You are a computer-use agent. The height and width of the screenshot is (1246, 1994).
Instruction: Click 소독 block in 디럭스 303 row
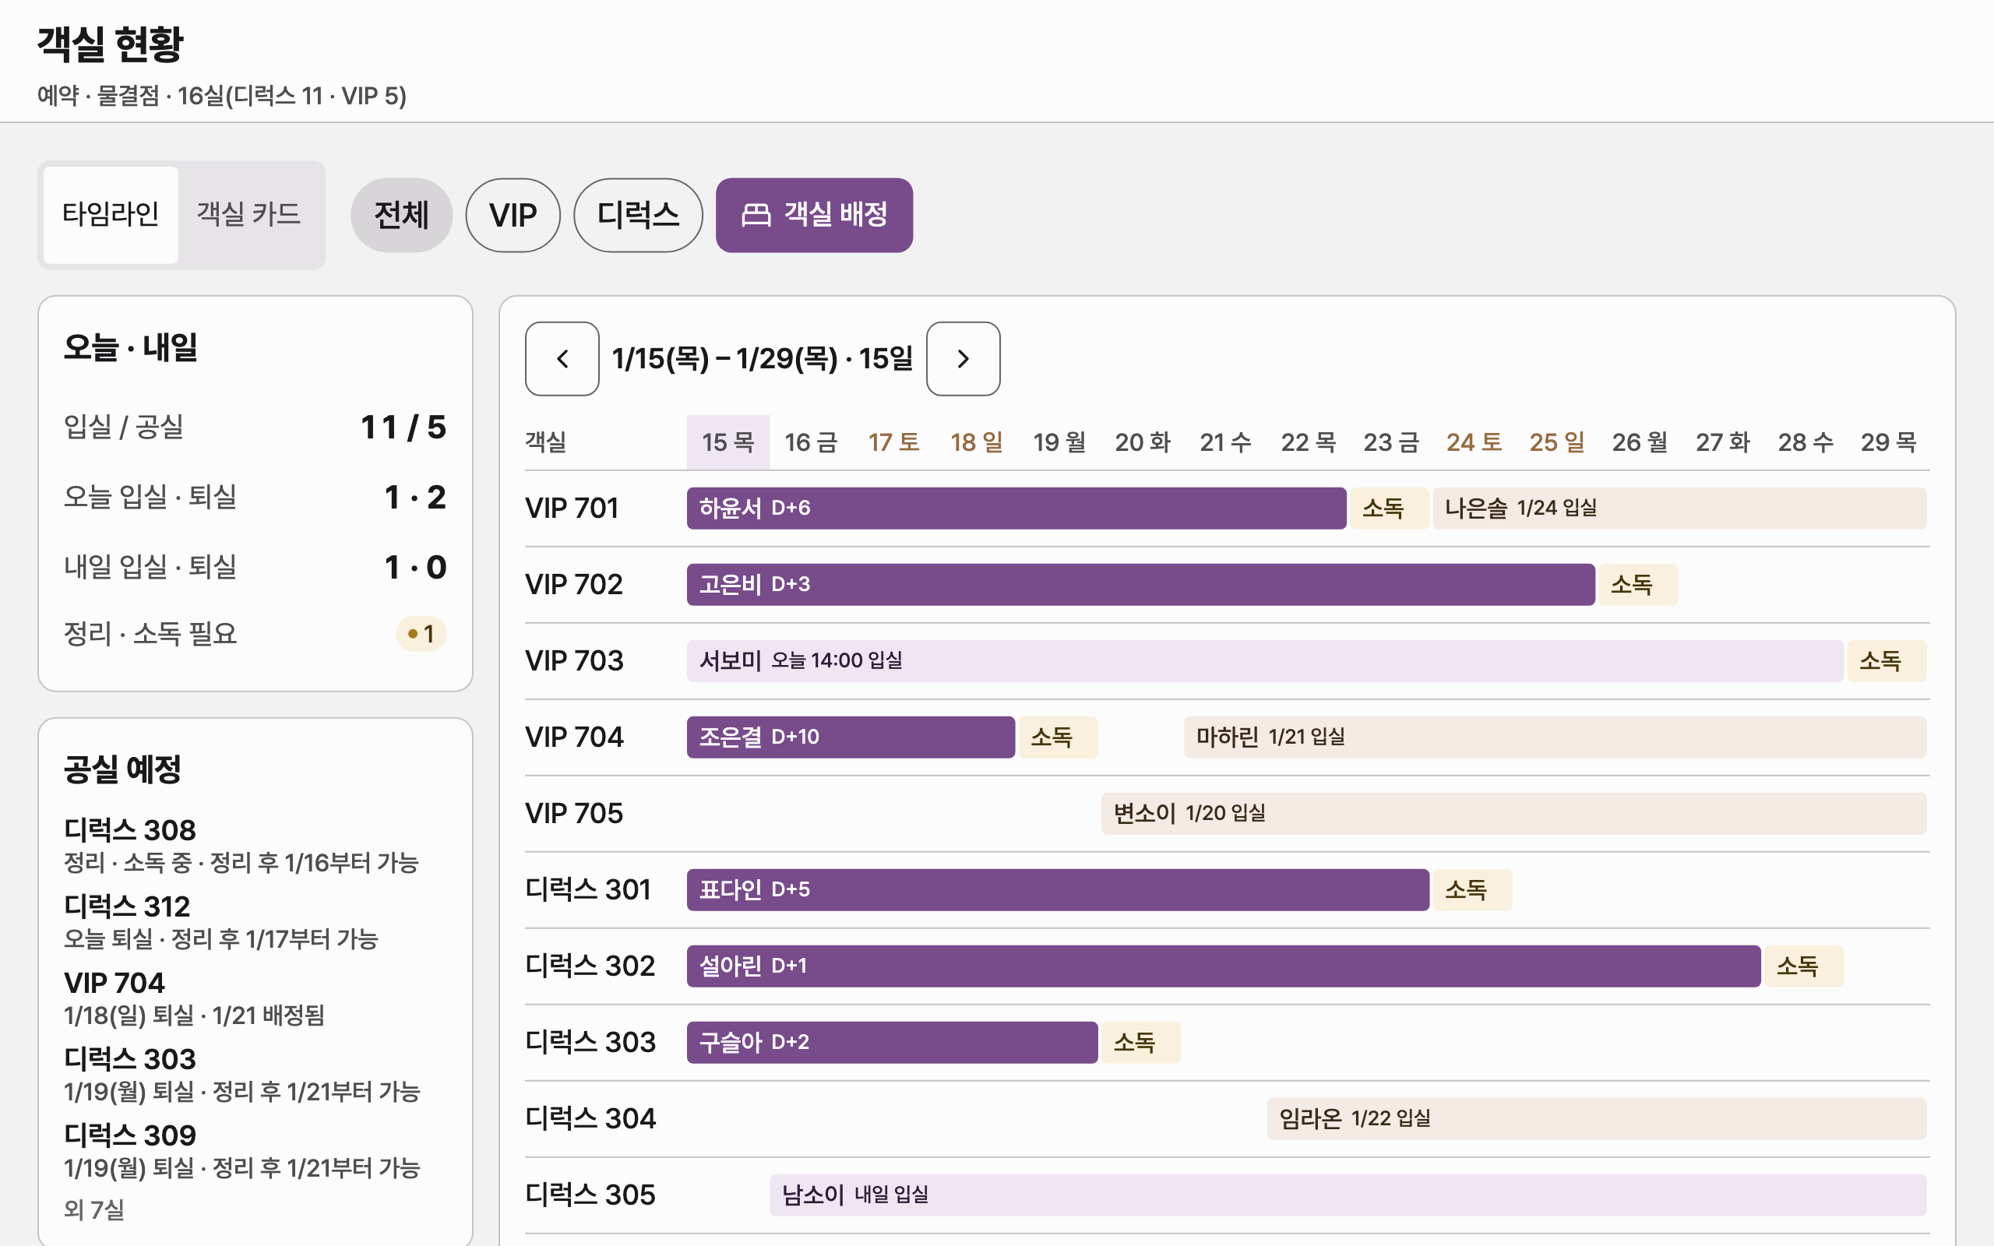[x=1140, y=1043]
